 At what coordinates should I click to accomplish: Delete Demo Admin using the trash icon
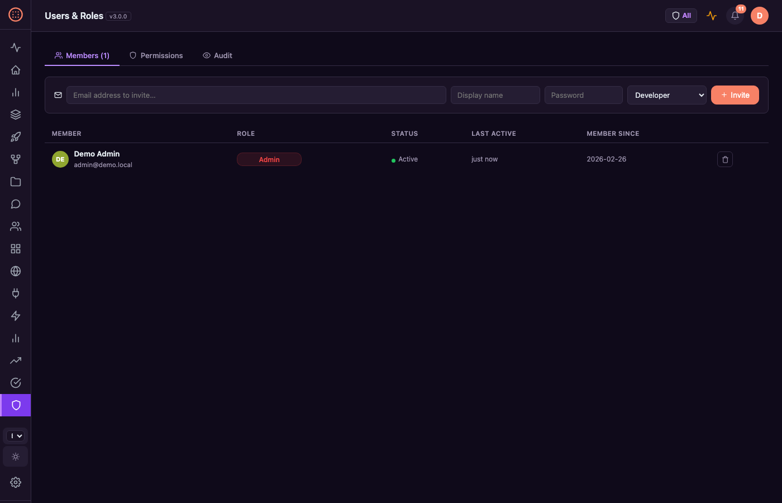725,159
